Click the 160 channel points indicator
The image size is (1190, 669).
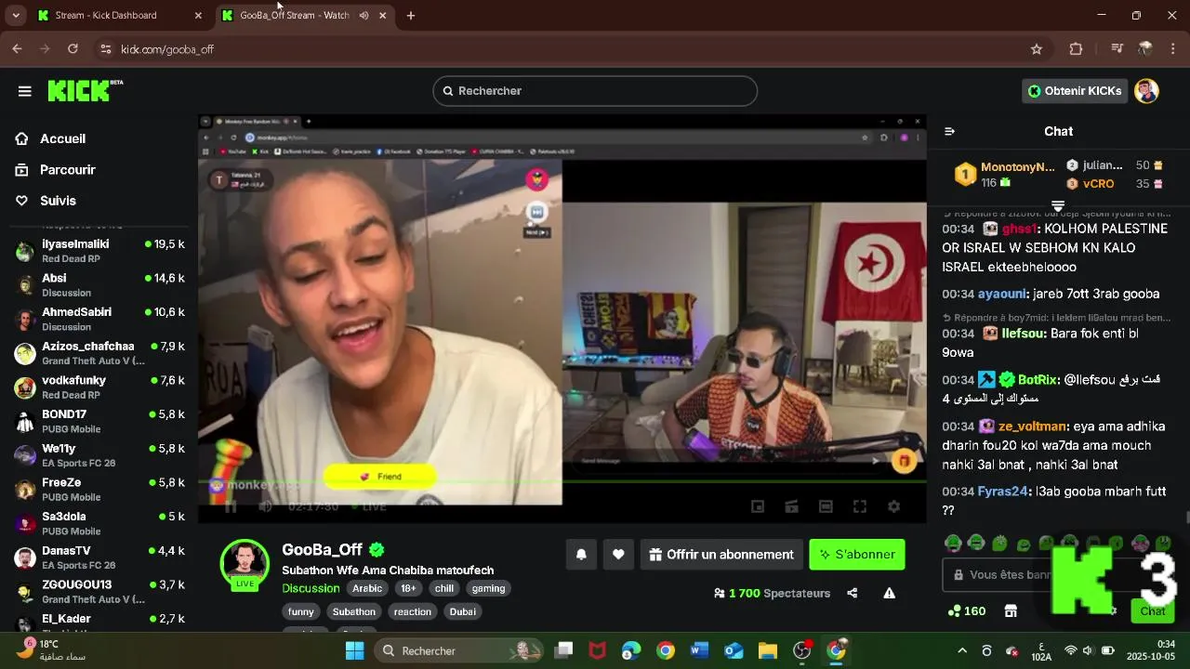tap(967, 610)
